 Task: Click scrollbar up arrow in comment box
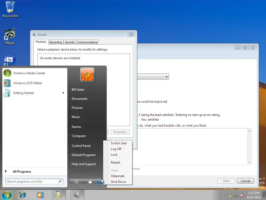(249, 131)
